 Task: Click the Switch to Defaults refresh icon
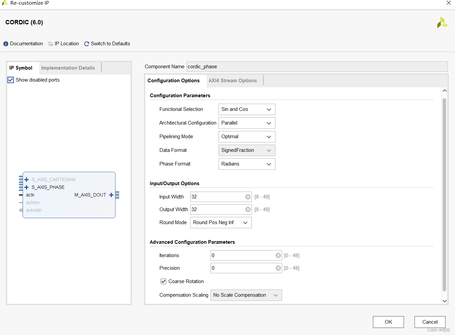(x=87, y=44)
